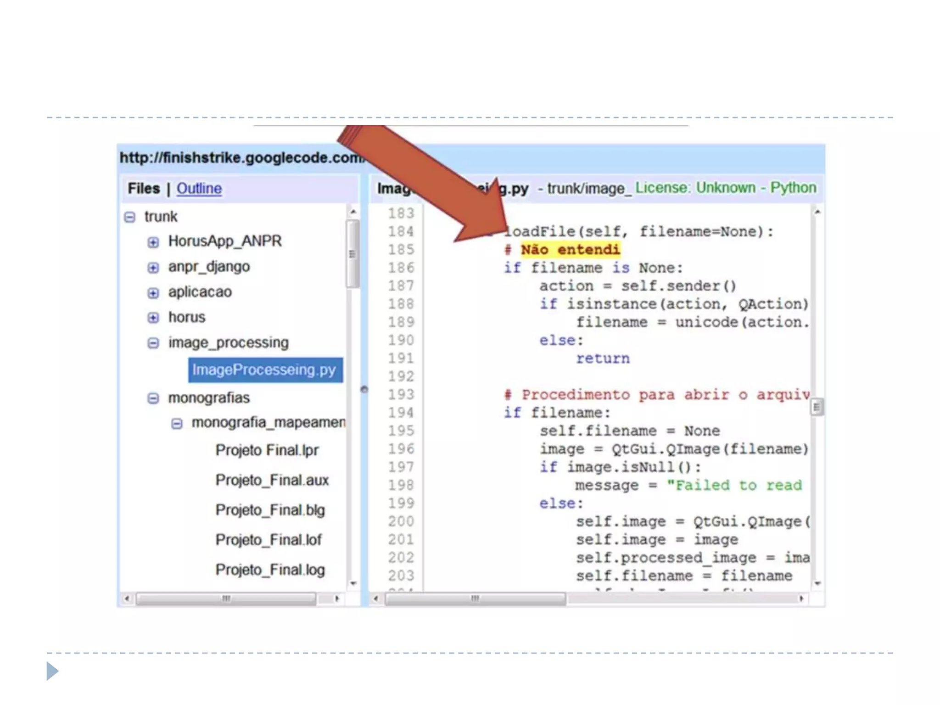The image size is (940, 705).
Task: Expand the anpr_django folder
Action: (x=153, y=268)
